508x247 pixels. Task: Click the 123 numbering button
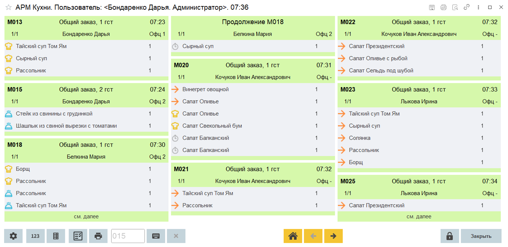click(x=35, y=236)
